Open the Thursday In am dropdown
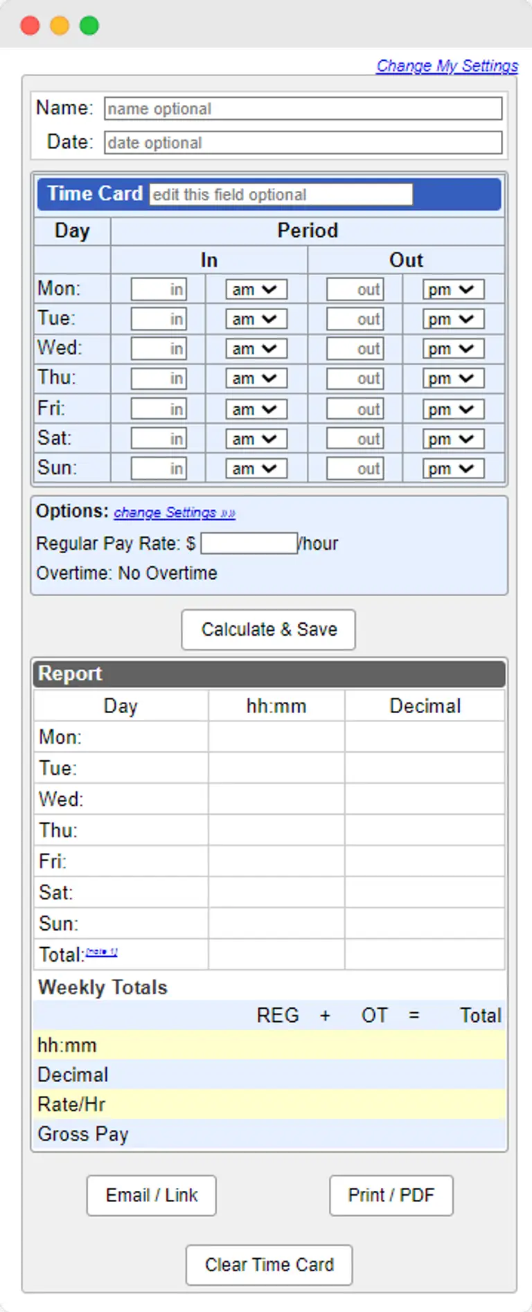 coord(256,378)
